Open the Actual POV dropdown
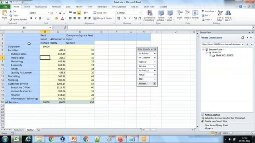This screenshot has width=255, height=143. click(x=155, y=75)
